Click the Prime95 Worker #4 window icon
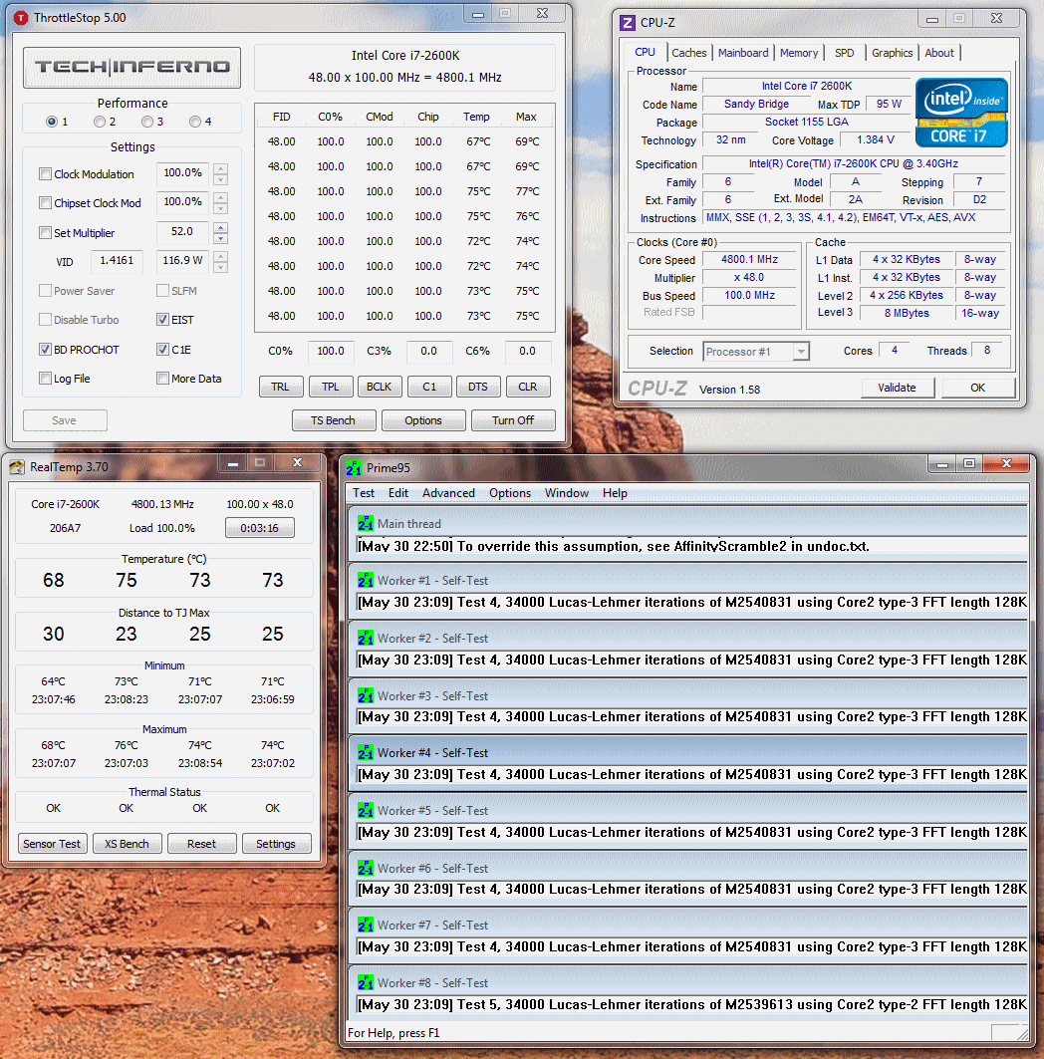Screen dimensions: 1044x1059 coord(366,753)
